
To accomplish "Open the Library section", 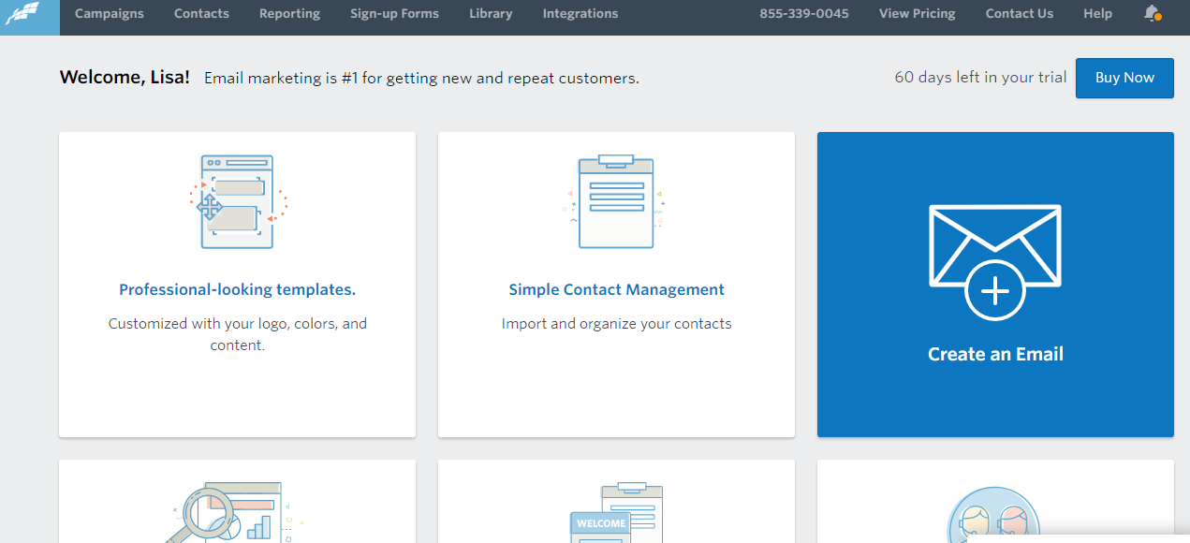I will 491,13.
